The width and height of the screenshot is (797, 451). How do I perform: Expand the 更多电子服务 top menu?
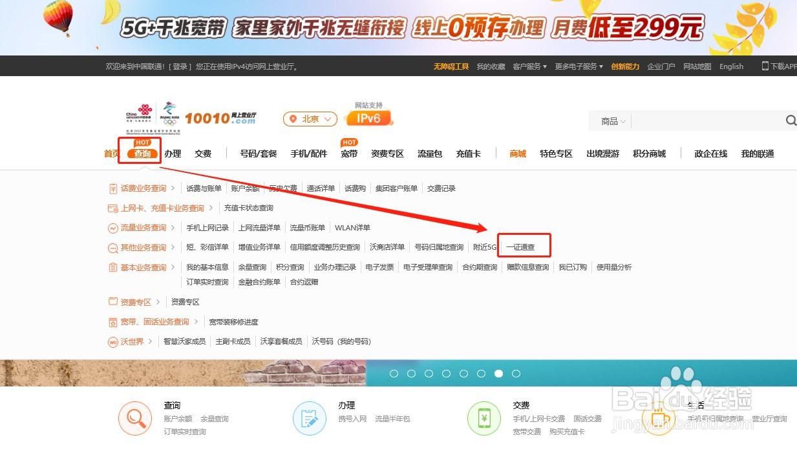tap(579, 66)
